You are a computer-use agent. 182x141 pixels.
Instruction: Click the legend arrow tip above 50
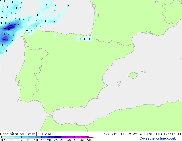(91, 137)
